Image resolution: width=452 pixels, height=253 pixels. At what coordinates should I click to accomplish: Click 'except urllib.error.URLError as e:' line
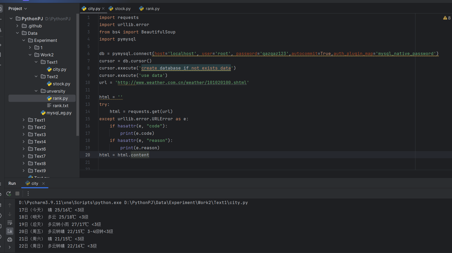click(x=144, y=119)
